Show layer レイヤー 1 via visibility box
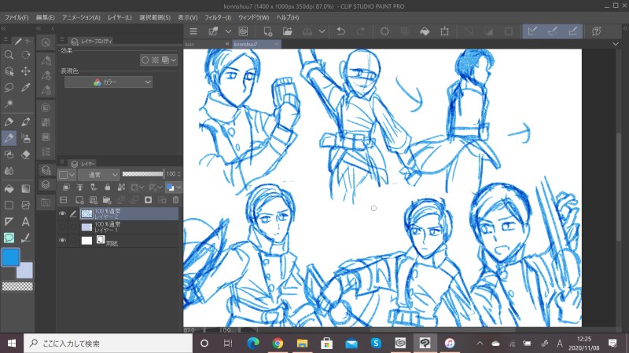Image resolution: width=629 pixels, height=353 pixels. click(62, 227)
